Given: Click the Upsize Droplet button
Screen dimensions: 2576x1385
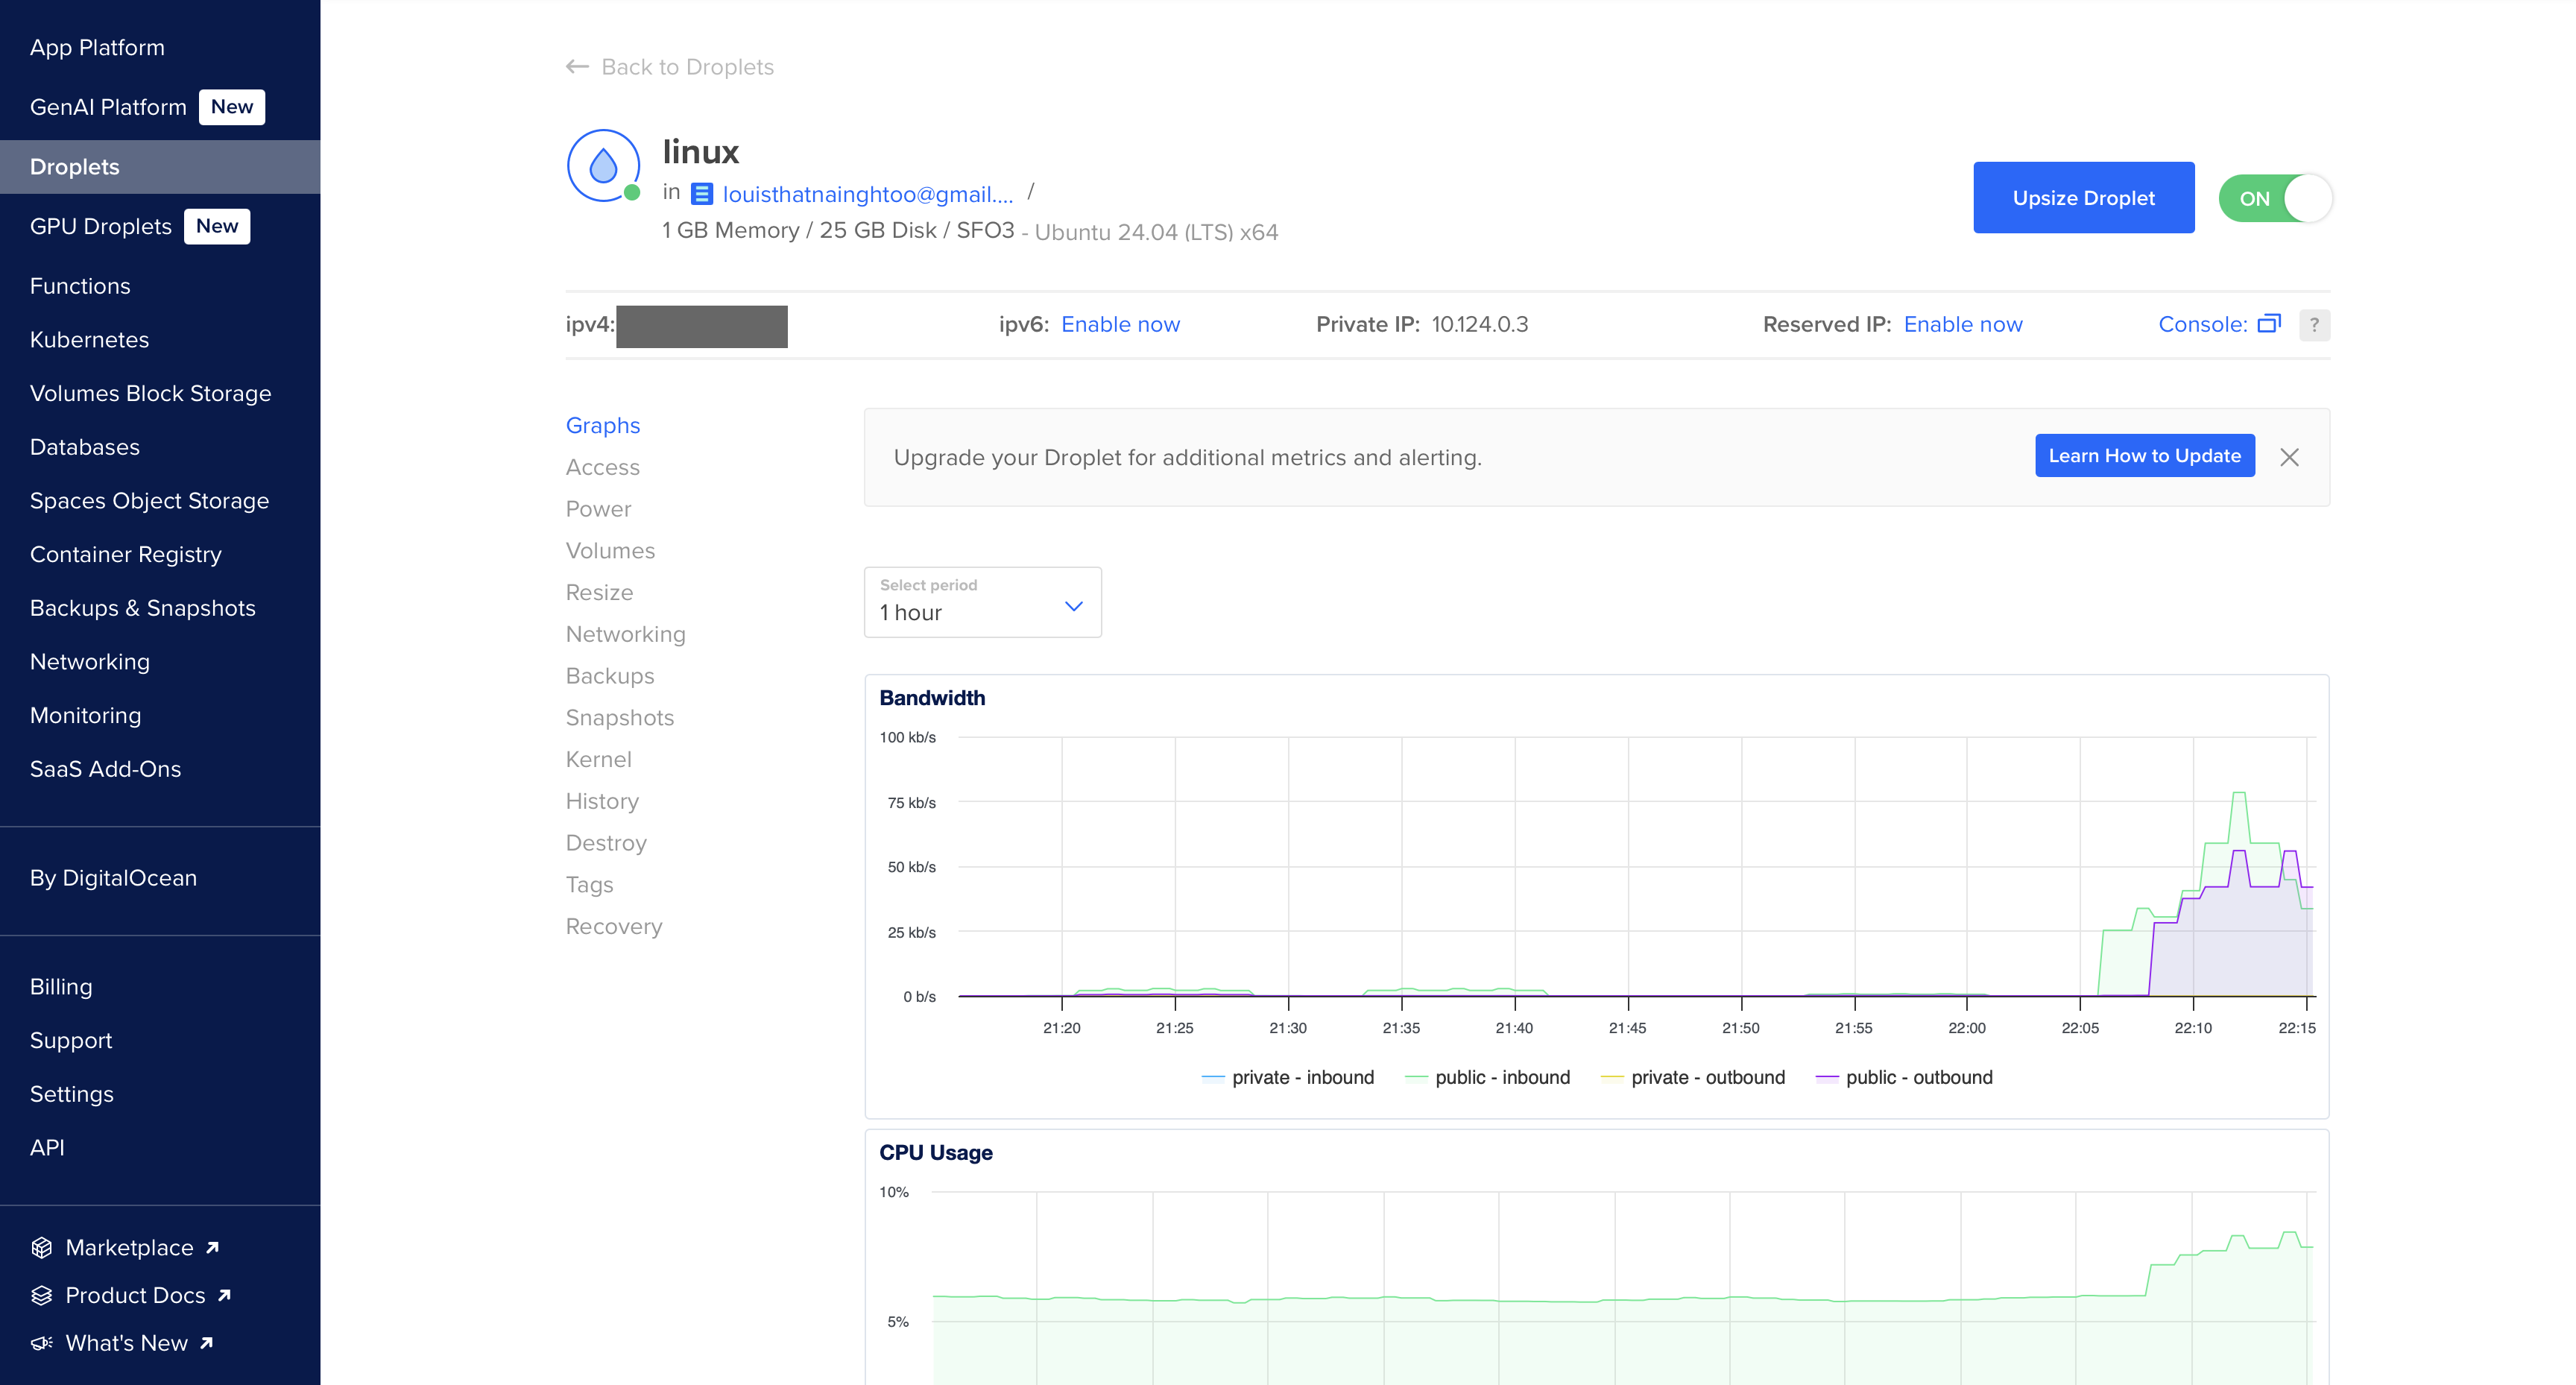Looking at the screenshot, I should point(2083,198).
